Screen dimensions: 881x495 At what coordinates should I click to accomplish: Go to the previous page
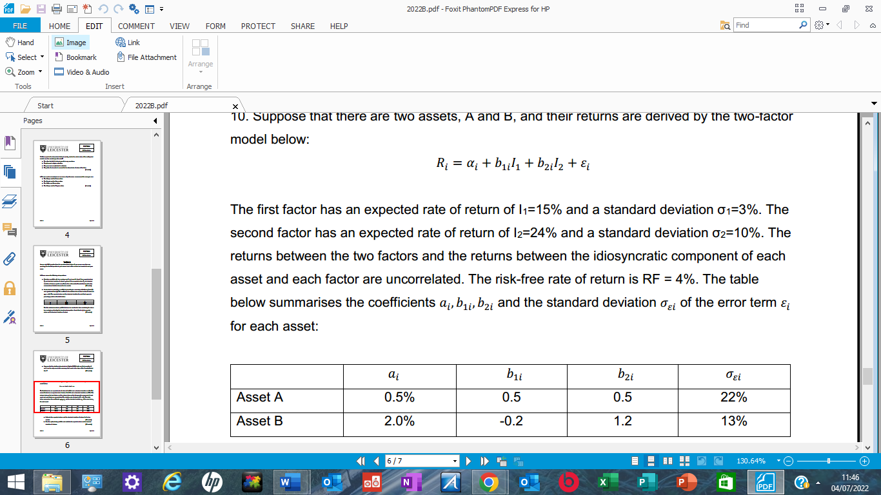tap(376, 461)
